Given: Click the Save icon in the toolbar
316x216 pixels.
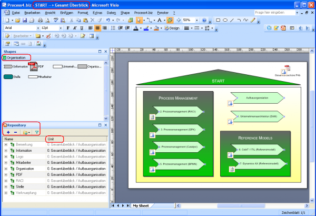Looking at the screenshot, I should coord(24,19).
